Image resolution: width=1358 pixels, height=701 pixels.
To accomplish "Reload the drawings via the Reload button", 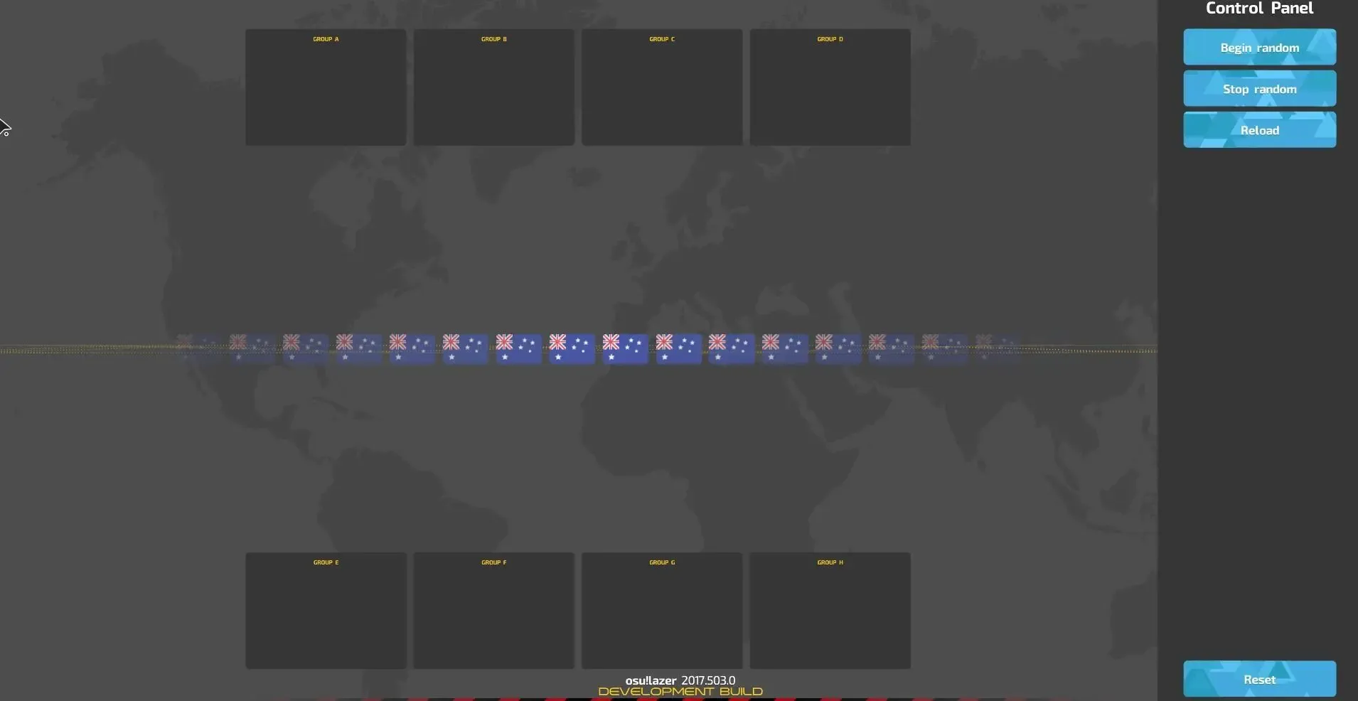I will pyautogui.click(x=1259, y=130).
